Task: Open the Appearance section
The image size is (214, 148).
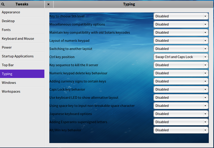Action: [22, 12]
